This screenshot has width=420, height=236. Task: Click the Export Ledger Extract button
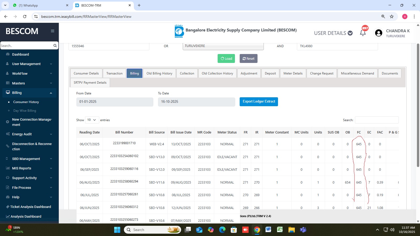[259, 101]
